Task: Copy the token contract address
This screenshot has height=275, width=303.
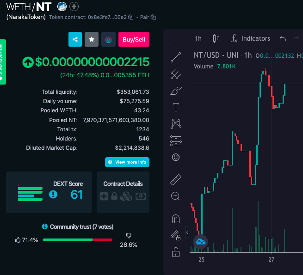Action: click(131, 17)
